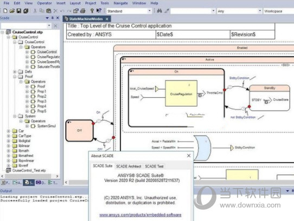Viewport: 294px width, 221px height.
Task: Open the Layout menu
Action: point(75,3)
